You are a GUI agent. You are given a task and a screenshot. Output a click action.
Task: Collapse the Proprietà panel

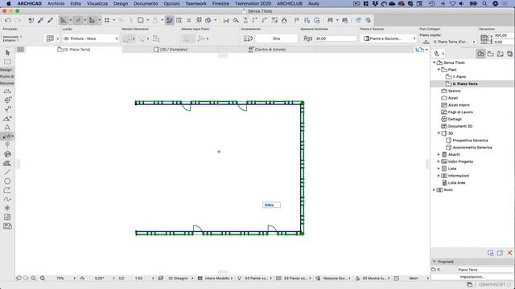coord(435,262)
